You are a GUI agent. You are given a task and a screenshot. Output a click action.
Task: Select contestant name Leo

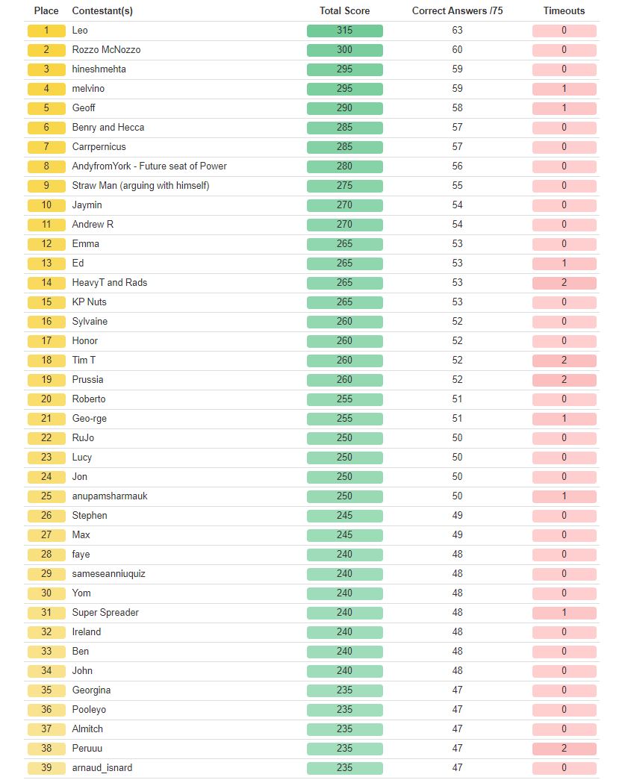point(80,31)
